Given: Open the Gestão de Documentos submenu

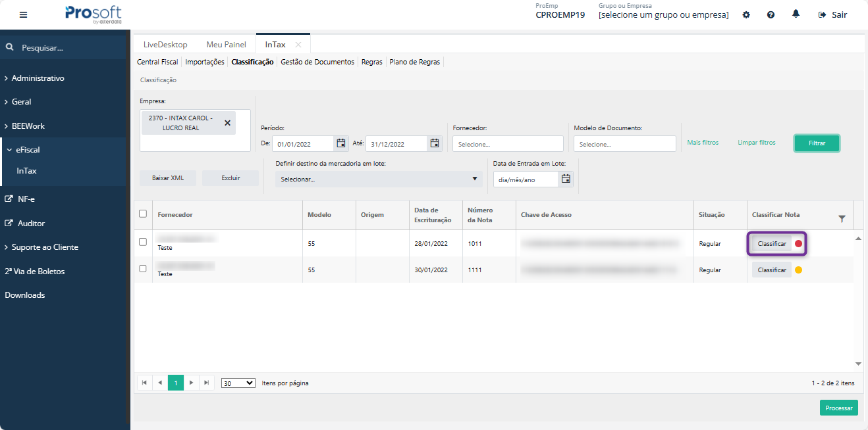Looking at the screenshot, I should coord(317,62).
